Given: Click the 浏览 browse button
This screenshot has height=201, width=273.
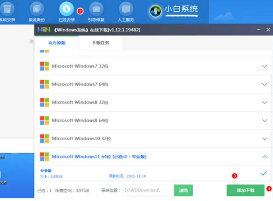Looking at the screenshot, I should pyautogui.click(x=183, y=190).
